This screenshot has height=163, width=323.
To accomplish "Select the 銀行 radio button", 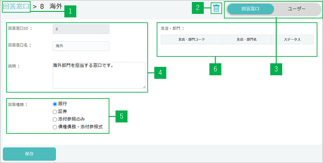I will pyautogui.click(x=55, y=104).
